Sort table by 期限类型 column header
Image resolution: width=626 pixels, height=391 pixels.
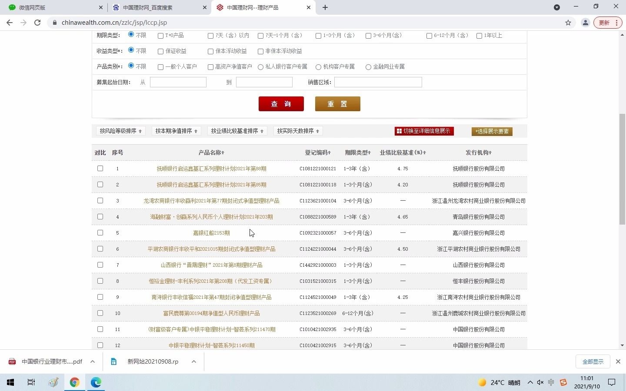click(x=358, y=152)
